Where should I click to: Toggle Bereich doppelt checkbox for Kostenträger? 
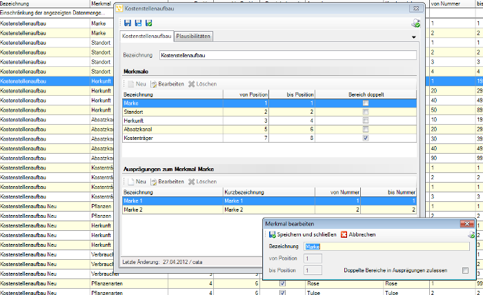pyautogui.click(x=366, y=138)
